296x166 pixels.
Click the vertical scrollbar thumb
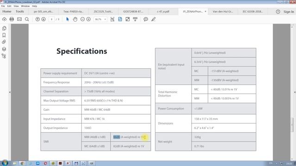(x=292, y=125)
